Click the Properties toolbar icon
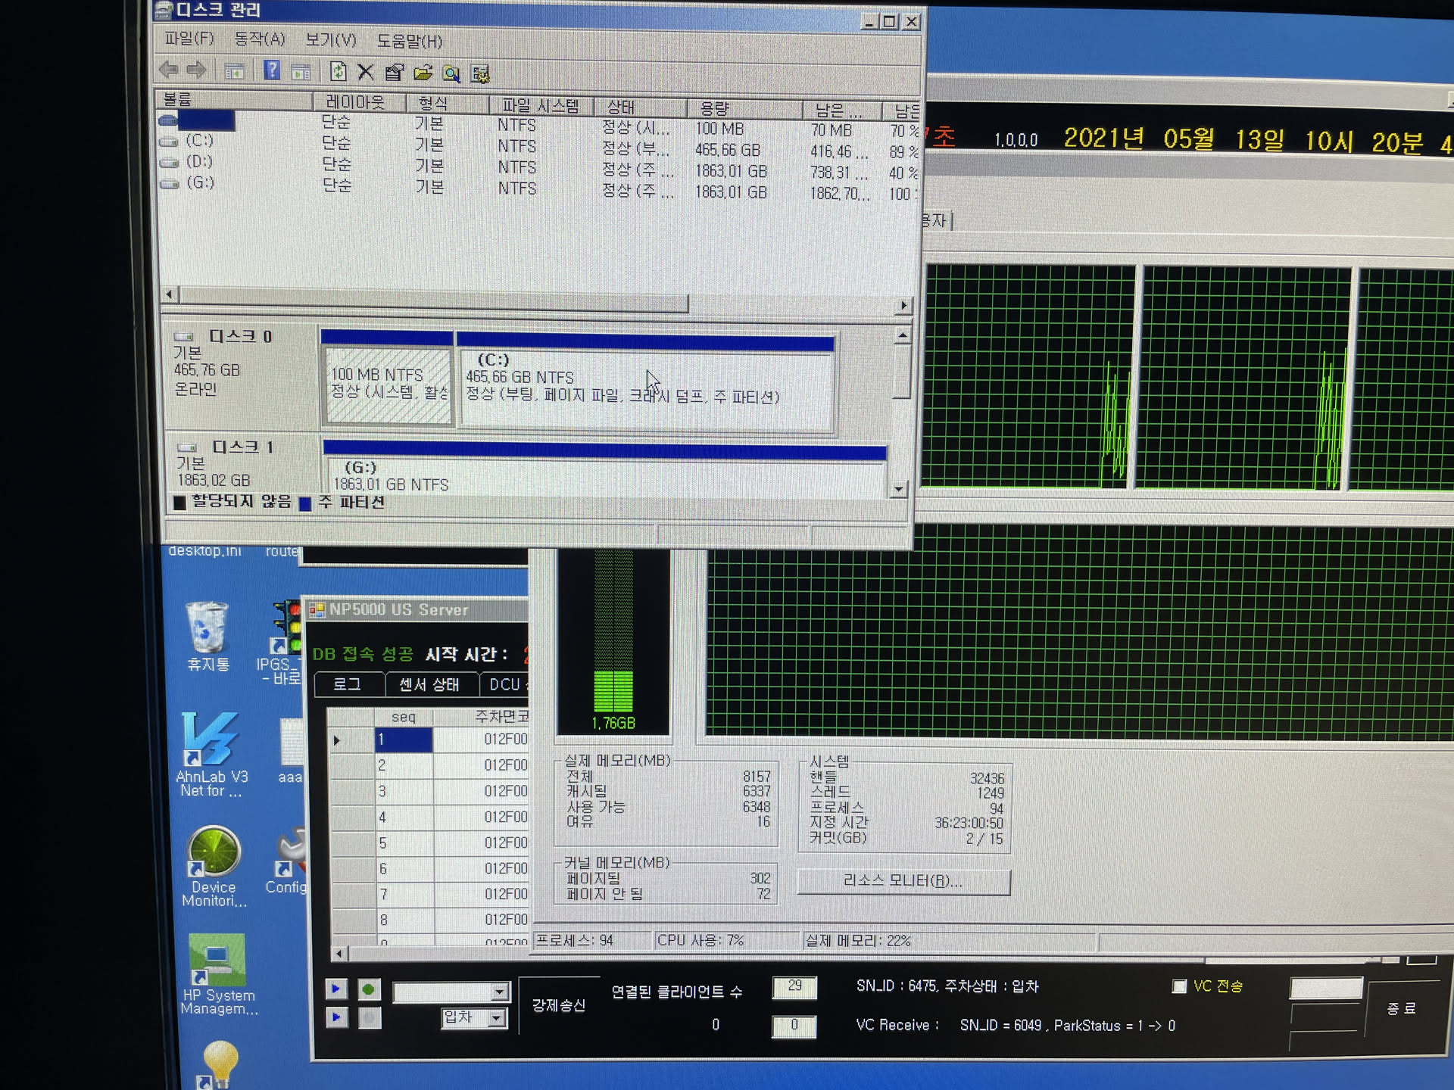The width and height of the screenshot is (1454, 1090). pos(394,73)
